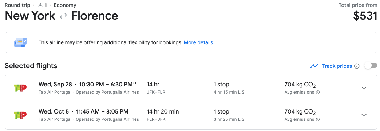Image resolution: width=380 pixels, height=131 pixels.
Task: Select the FLR–JFK 14 hr 20 min row
Action: click(x=191, y=115)
